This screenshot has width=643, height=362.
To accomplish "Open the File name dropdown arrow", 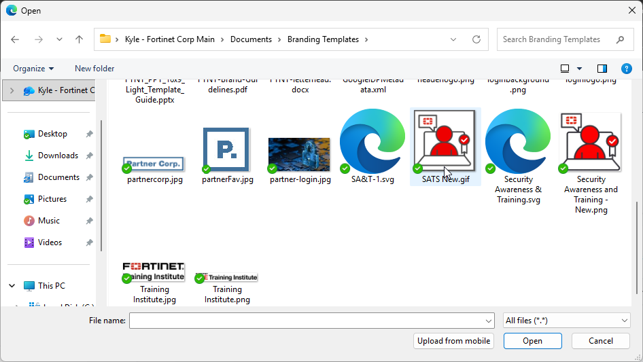I will 489,321.
